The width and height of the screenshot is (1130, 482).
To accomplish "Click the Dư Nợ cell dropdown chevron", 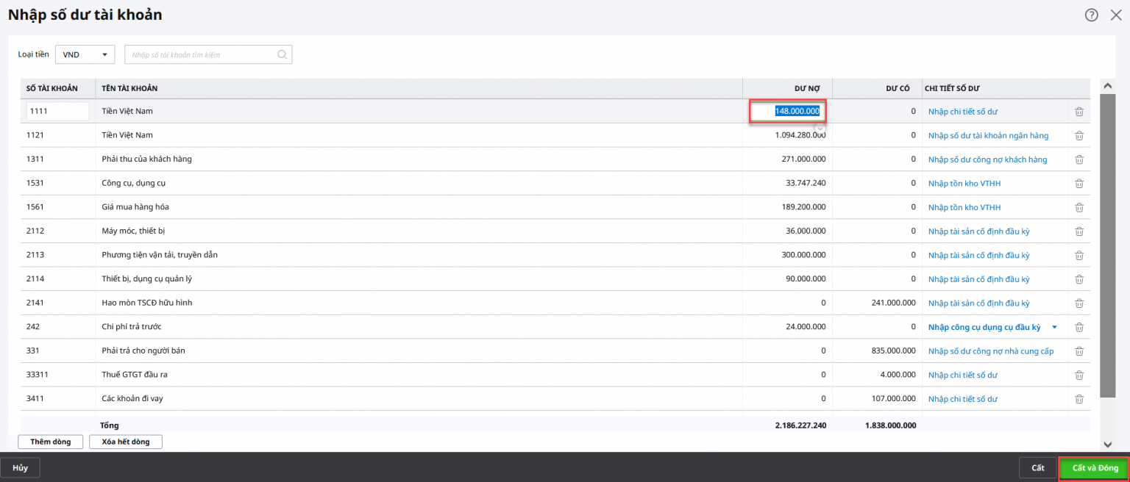I will point(820,128).
